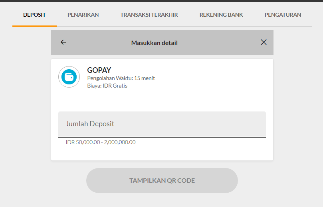This screenshot has width=323, height=207.
Task: Click the Biaya IDR Gratis text
Action: click(107, 86)
